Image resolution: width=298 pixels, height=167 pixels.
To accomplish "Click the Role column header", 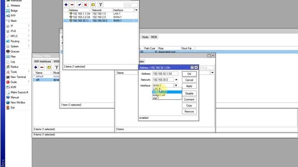I will [x=169, y=48].
